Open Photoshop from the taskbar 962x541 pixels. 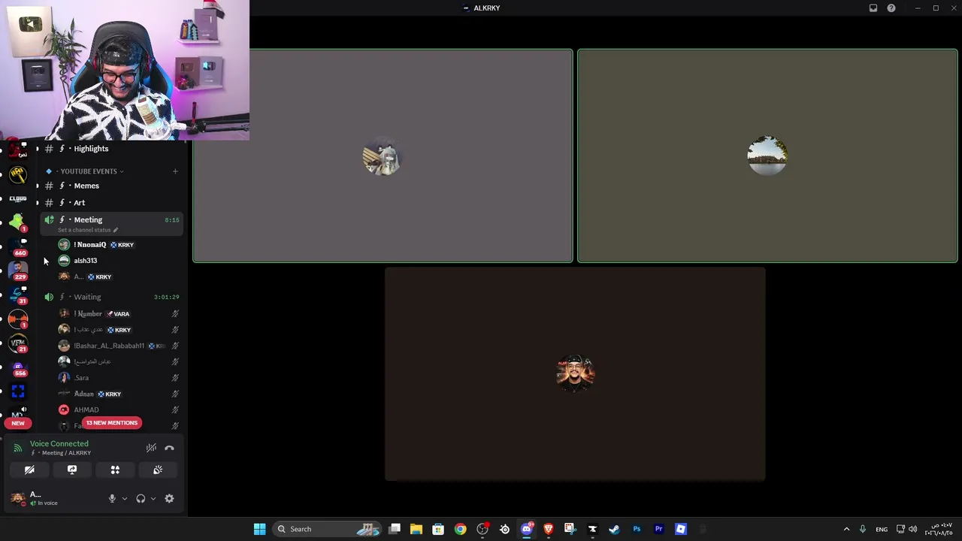pyautogui.click(x=637, y=529)
